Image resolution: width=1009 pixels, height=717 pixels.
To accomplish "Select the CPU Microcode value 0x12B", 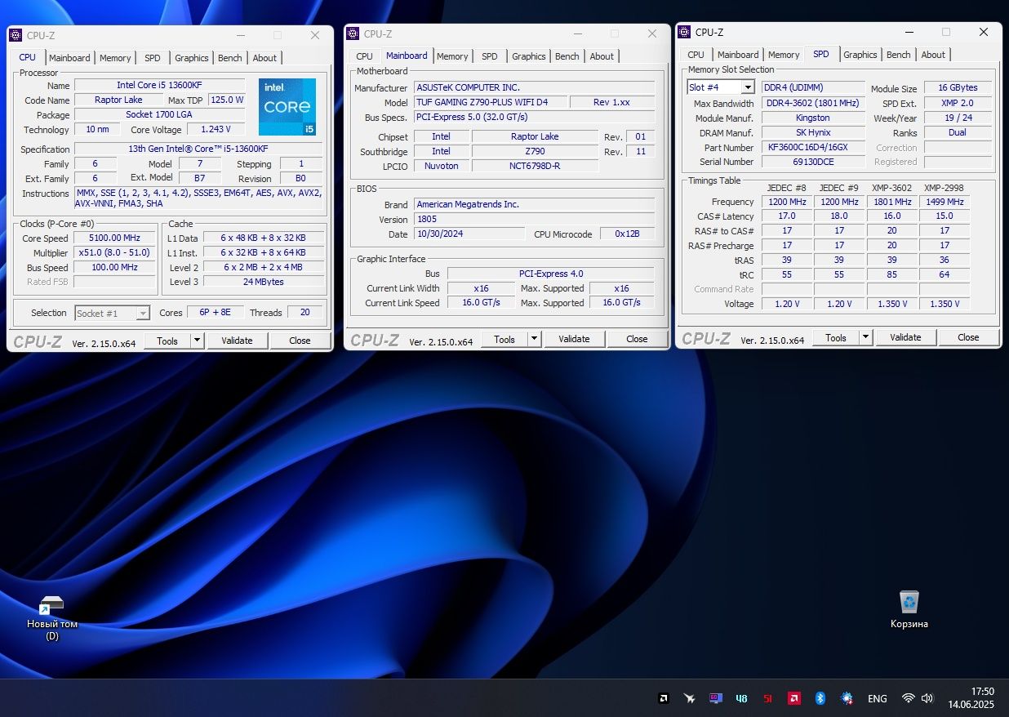I will click(627, 234).
